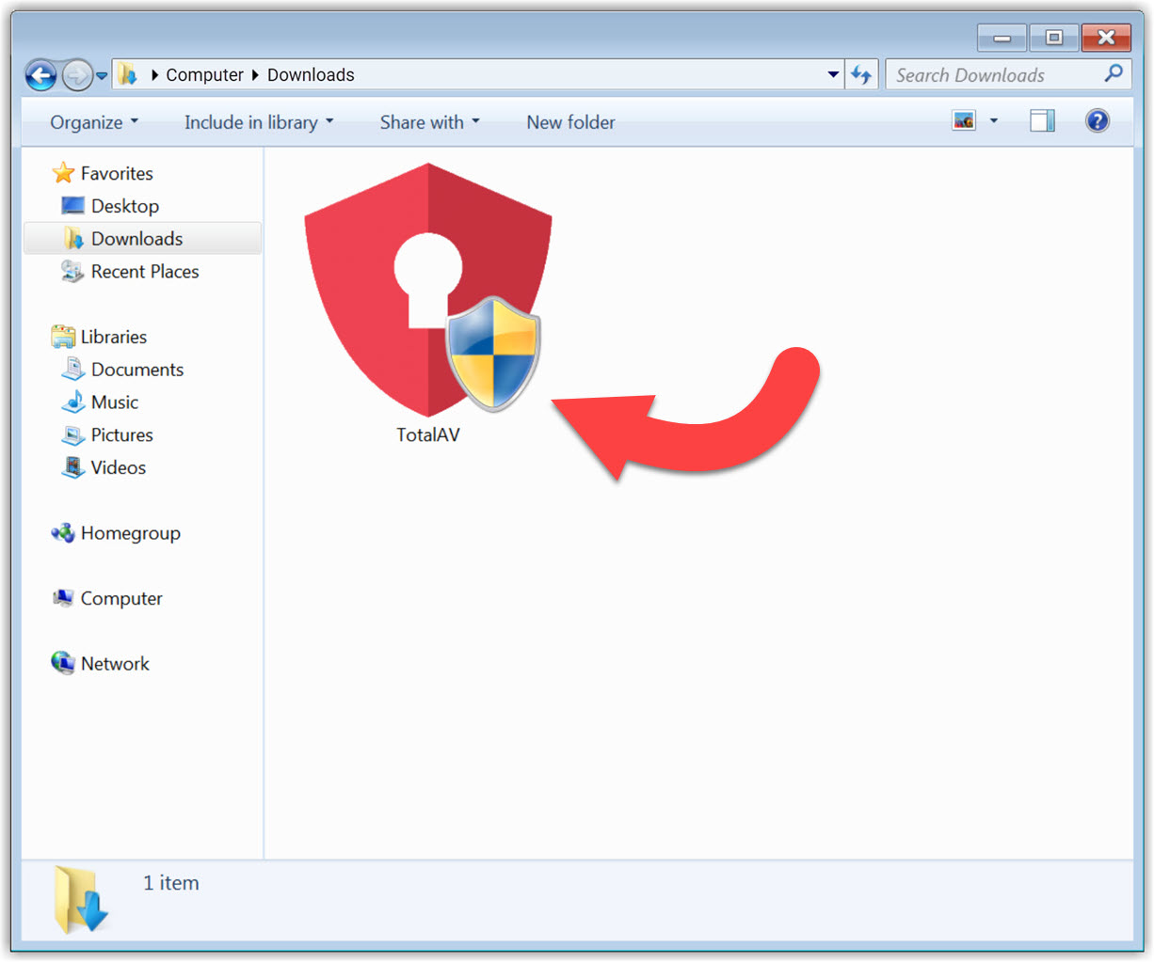Open the TotalAV installer file
Viewport: 1154px width, 962px height.
point(428,292)
